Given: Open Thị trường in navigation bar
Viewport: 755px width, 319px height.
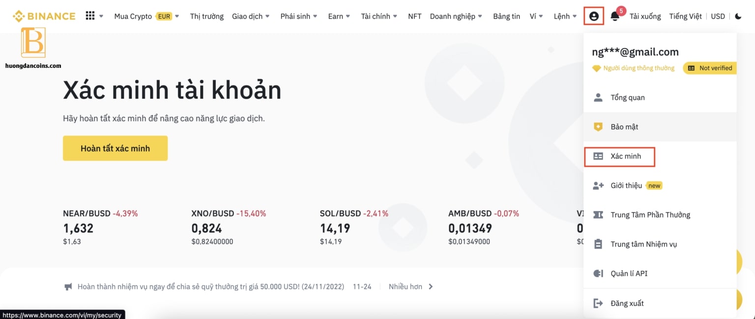Looking at the screenshot, I should point(207,16).
